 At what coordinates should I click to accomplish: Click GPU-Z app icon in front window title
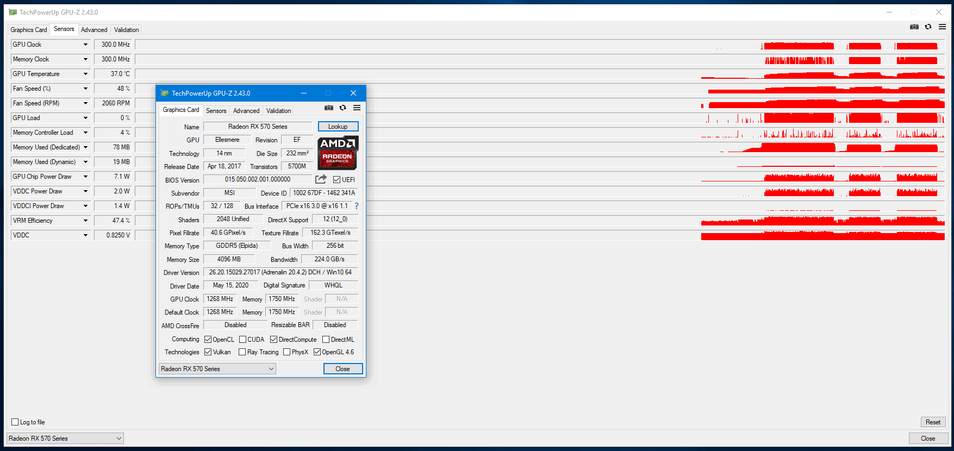click(x=165, y=93)
